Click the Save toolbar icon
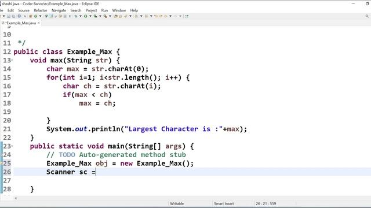Image resolution: width=371 pixels, height=208 pixels. 9,16
